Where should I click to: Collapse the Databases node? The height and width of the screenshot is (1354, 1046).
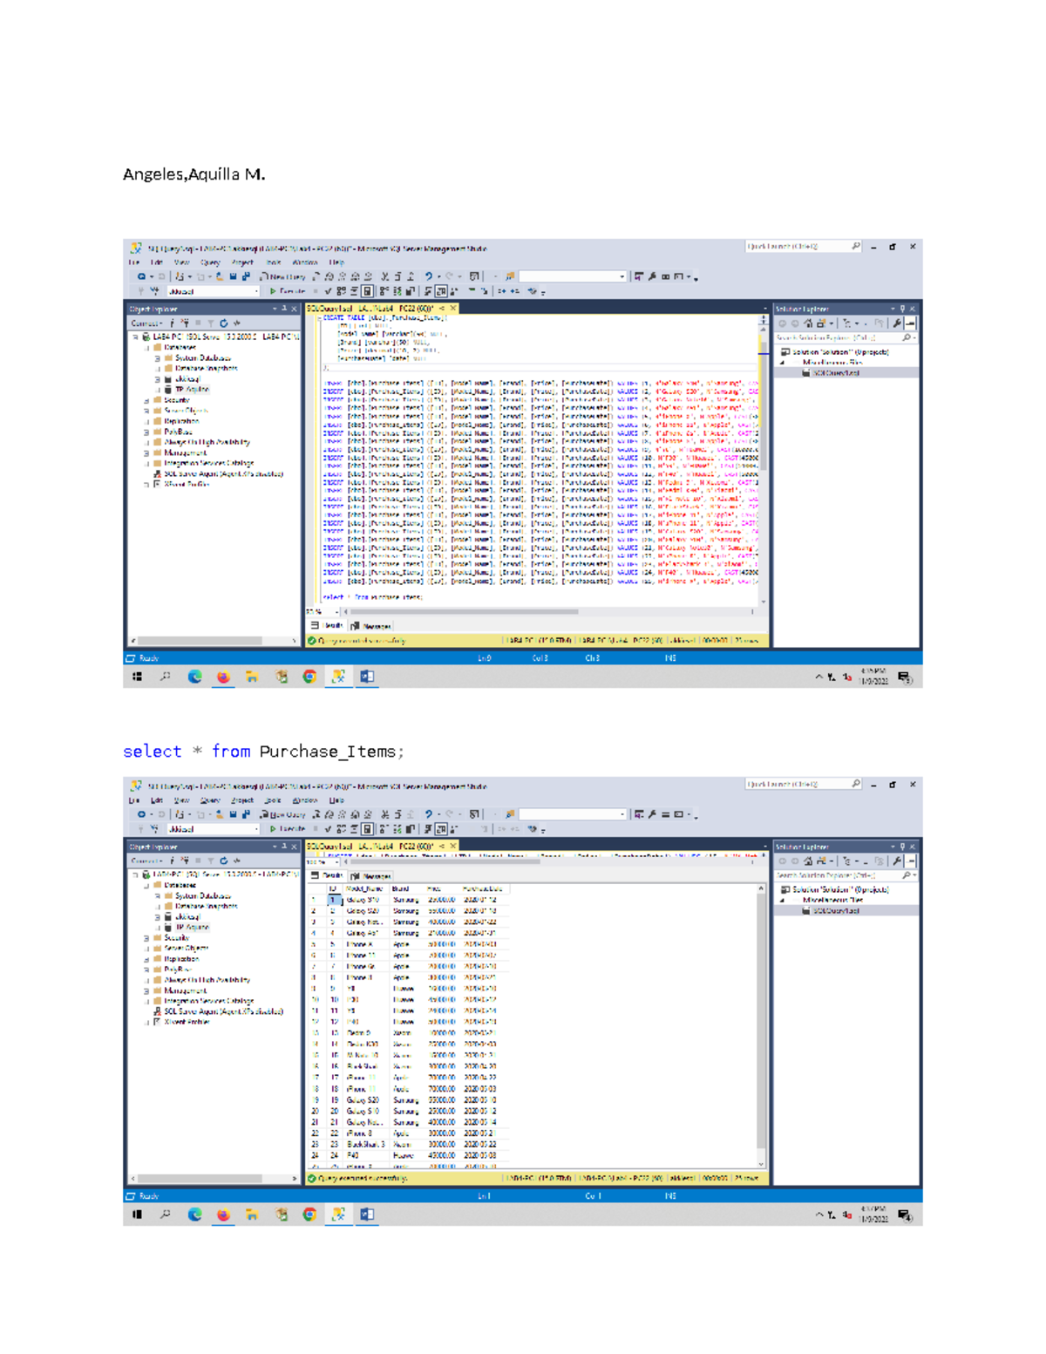(146, 347)
